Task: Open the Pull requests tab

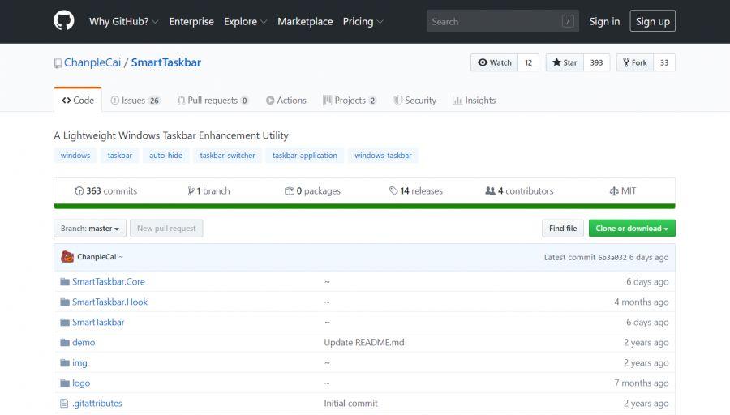Action: (213, 101)
